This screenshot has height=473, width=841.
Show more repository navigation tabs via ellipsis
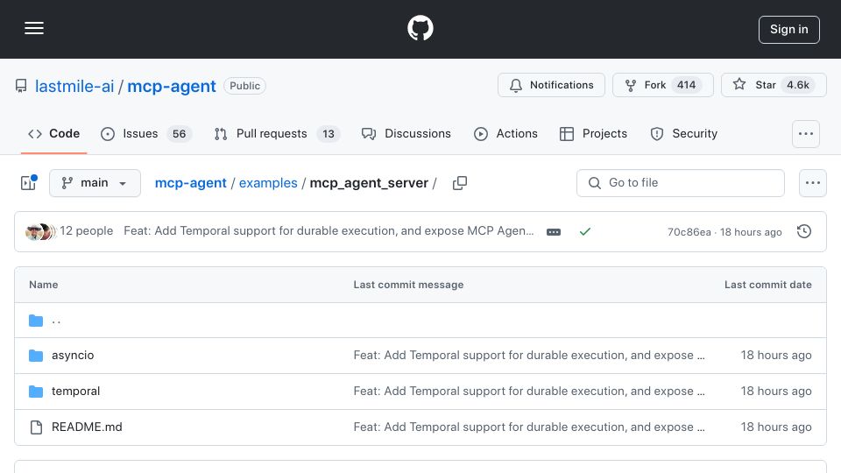click(x=806, y=134)
